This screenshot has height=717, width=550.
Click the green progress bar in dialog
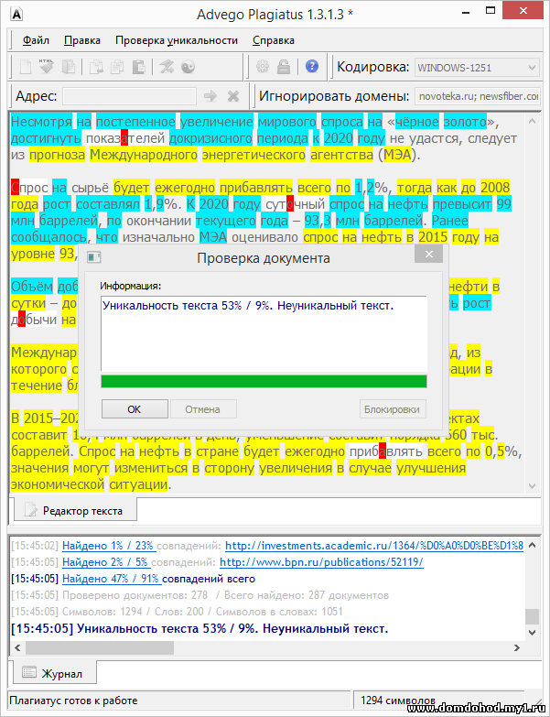coord(264,381)
